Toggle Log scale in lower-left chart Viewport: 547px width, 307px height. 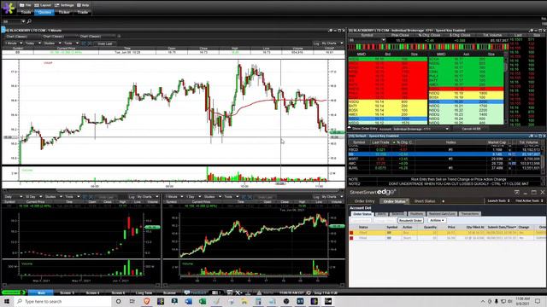point(132,197)
